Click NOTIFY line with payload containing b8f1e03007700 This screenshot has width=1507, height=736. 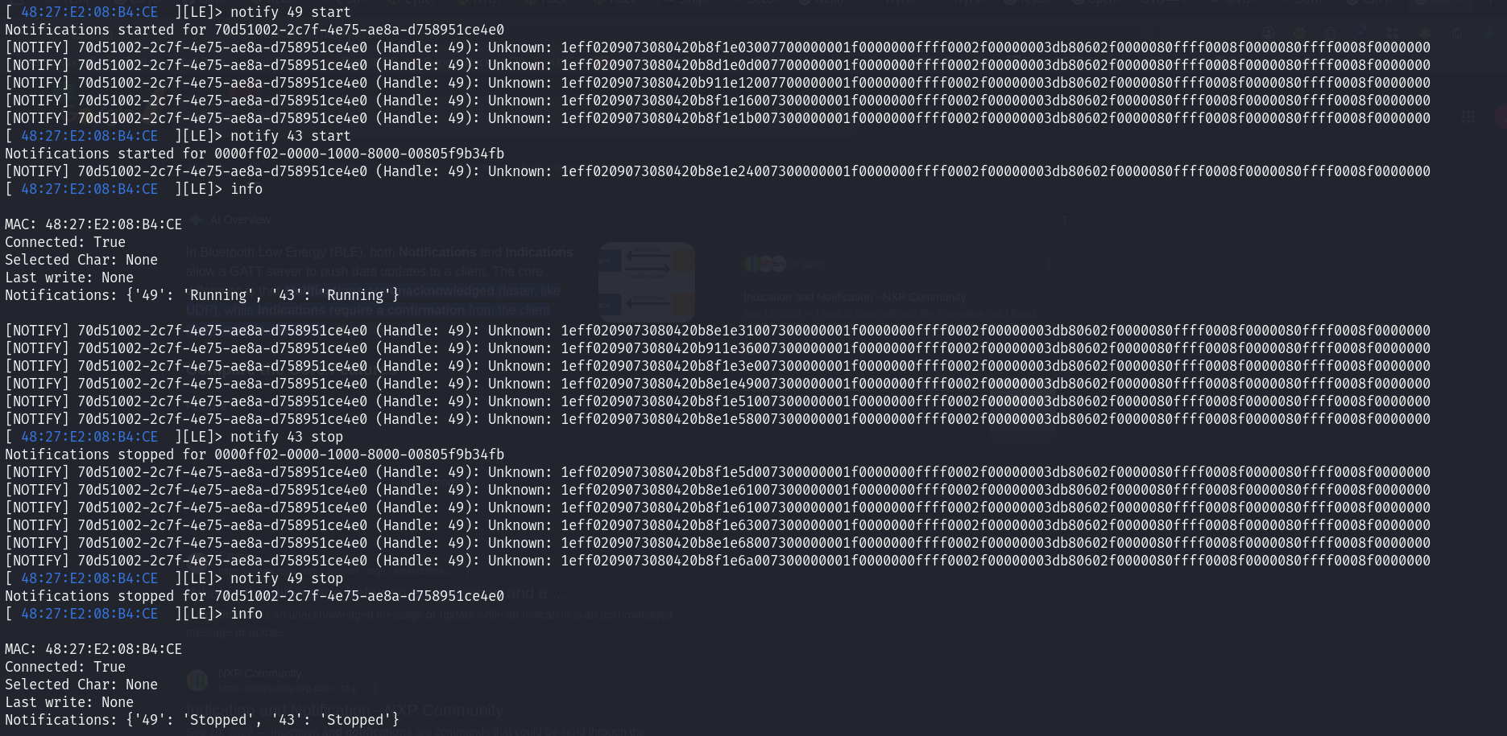point(718,47)
